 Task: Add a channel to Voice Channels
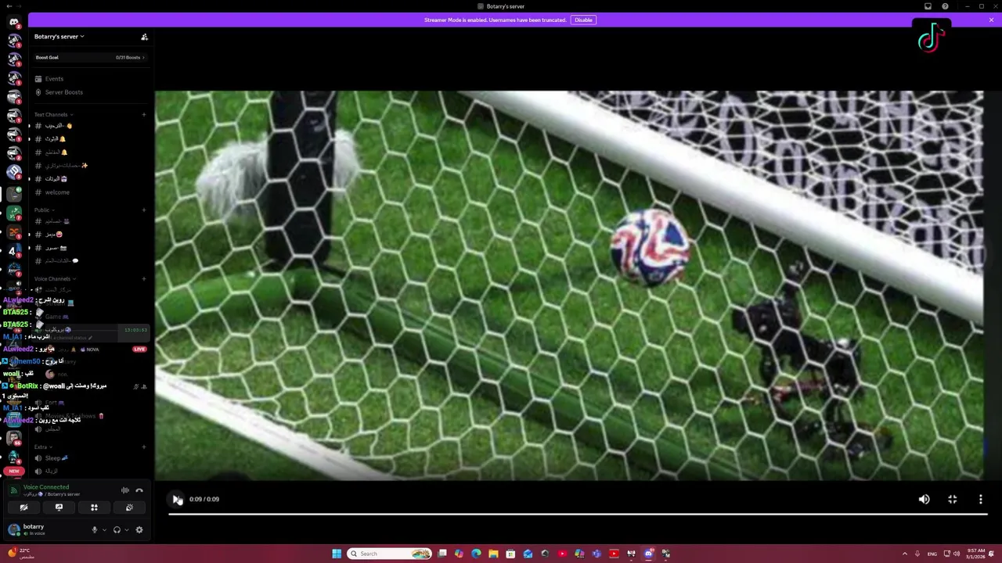pyautogui.click(x=144, y=278)
